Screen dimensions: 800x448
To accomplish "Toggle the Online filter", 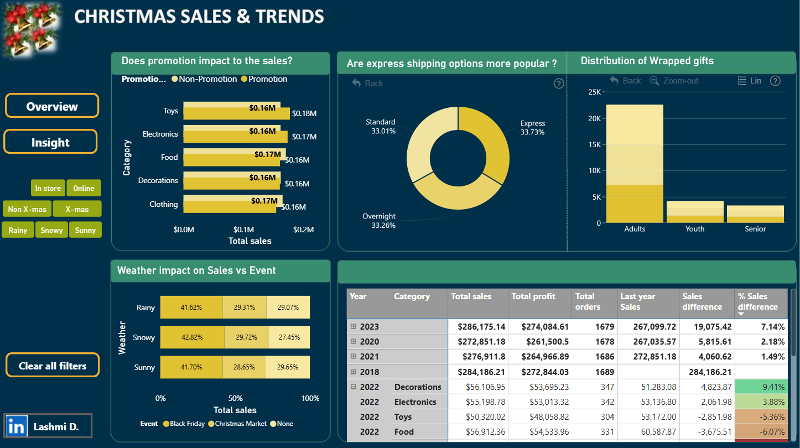I will [84, 188].
